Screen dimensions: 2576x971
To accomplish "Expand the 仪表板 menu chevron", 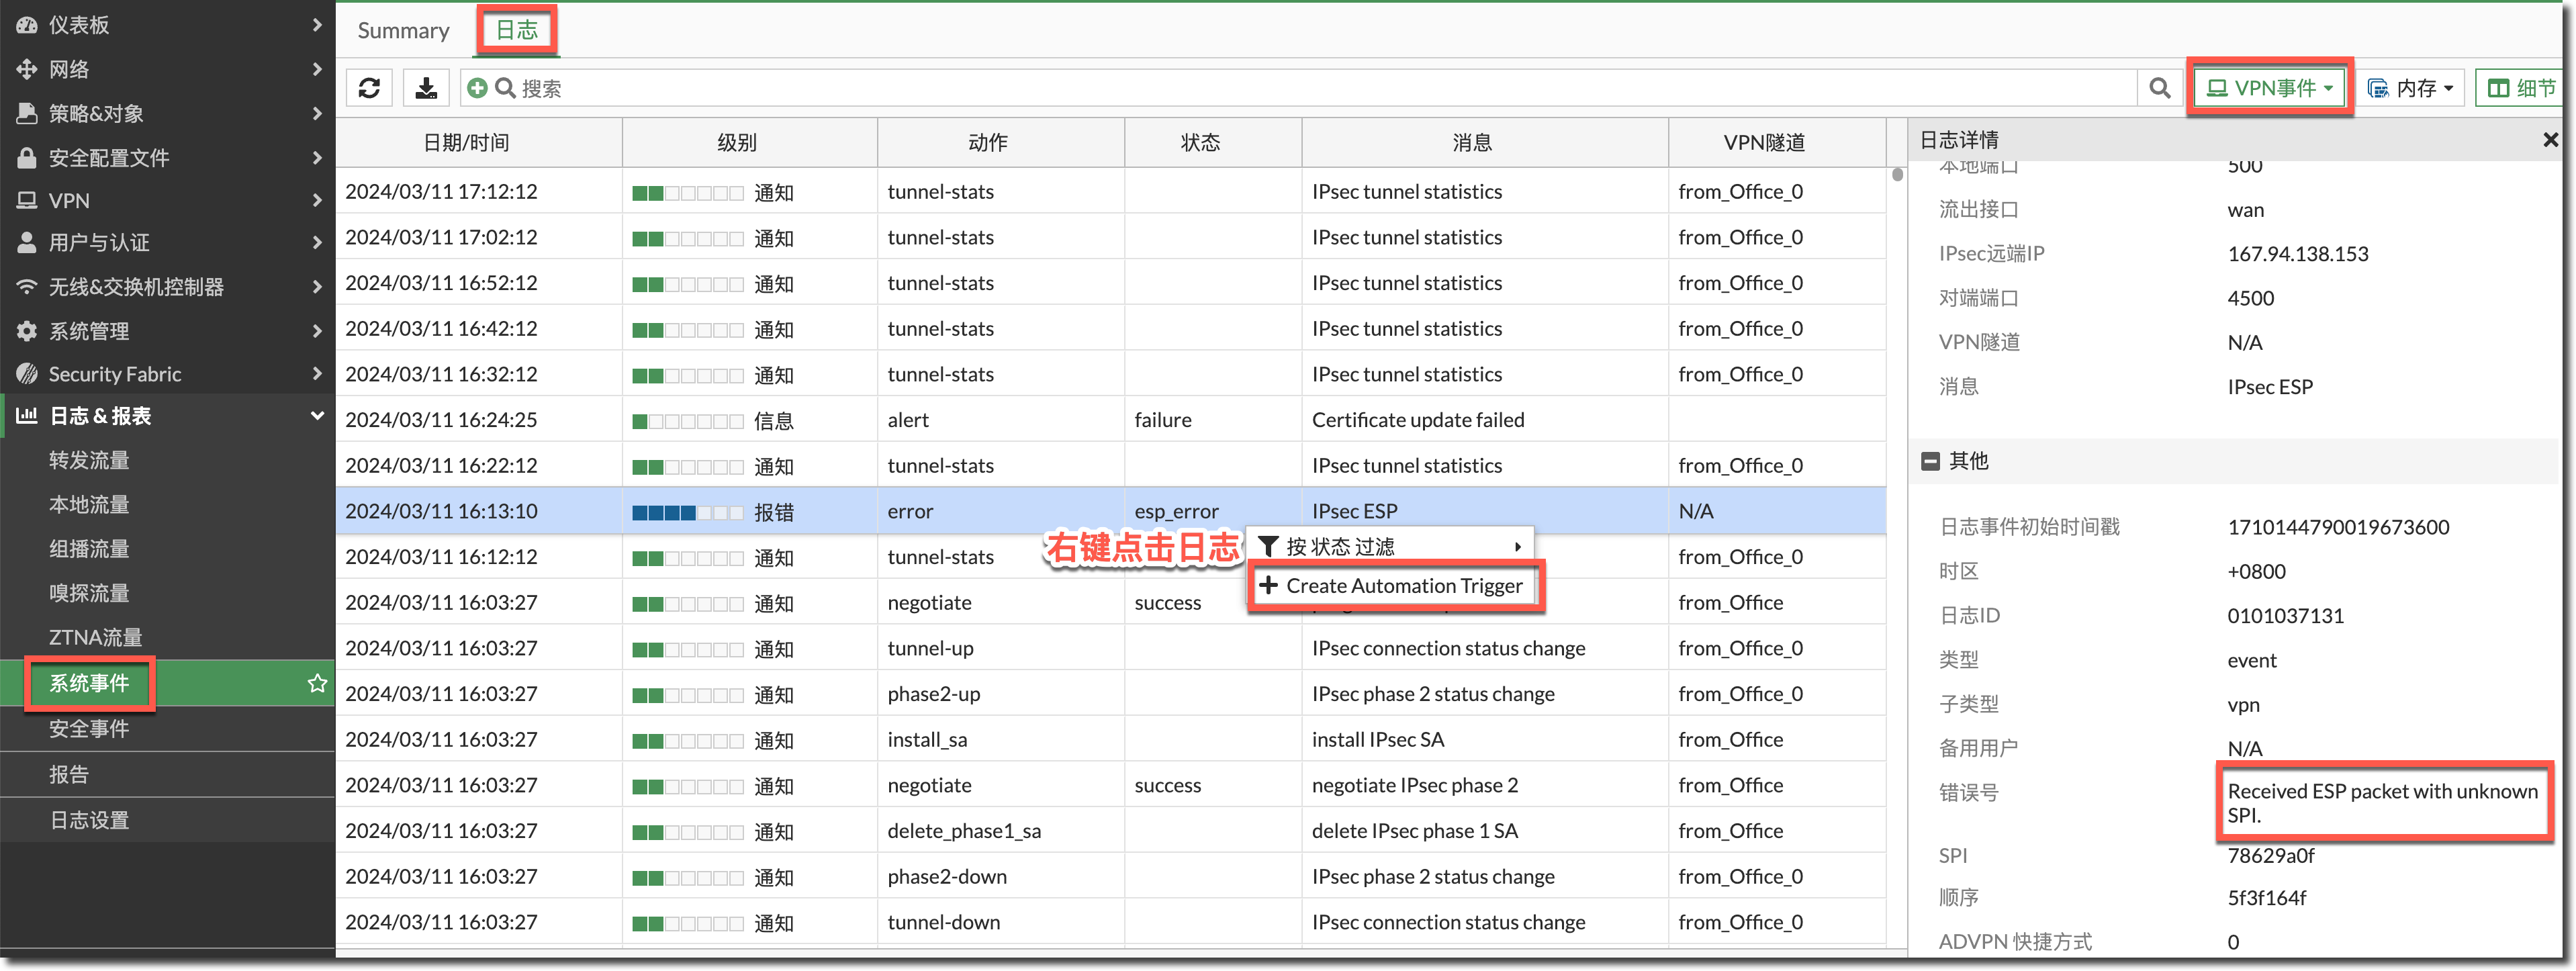I will point(317,25).
